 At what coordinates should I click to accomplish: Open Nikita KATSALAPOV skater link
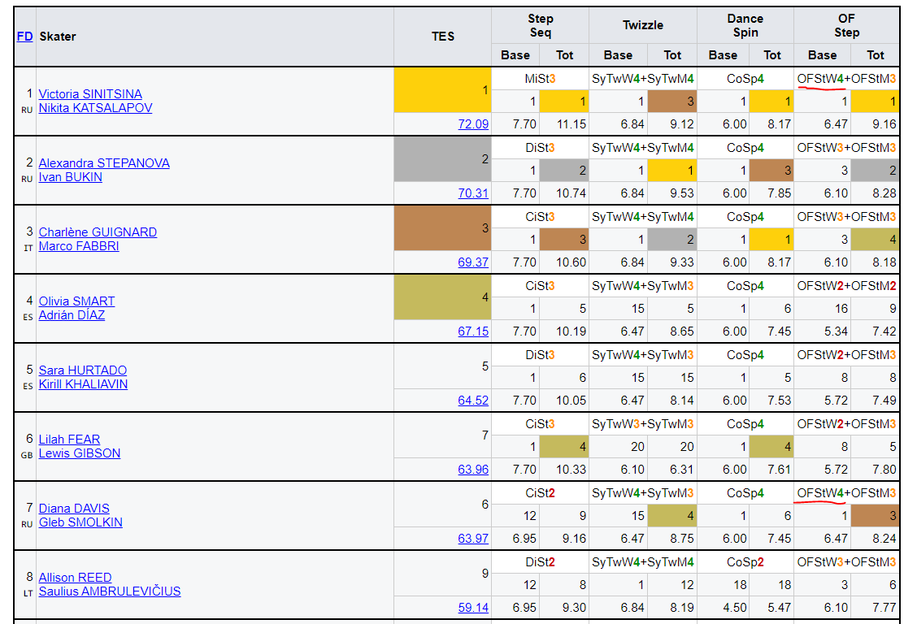[x=95, y=108]
